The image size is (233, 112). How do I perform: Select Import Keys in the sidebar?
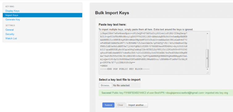(42, 15)
